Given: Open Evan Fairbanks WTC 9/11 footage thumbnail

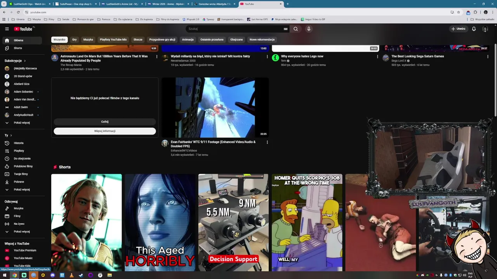Looking at the screenshot, I should coord(215,107).
